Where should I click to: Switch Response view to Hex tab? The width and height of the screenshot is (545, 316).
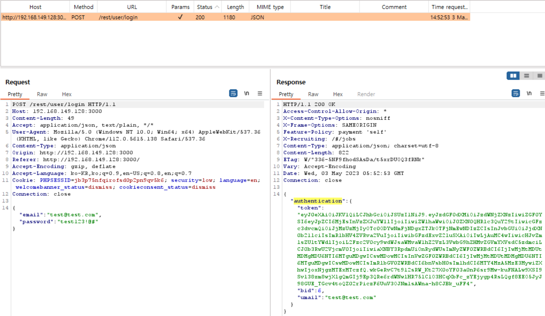coord(338,94)
